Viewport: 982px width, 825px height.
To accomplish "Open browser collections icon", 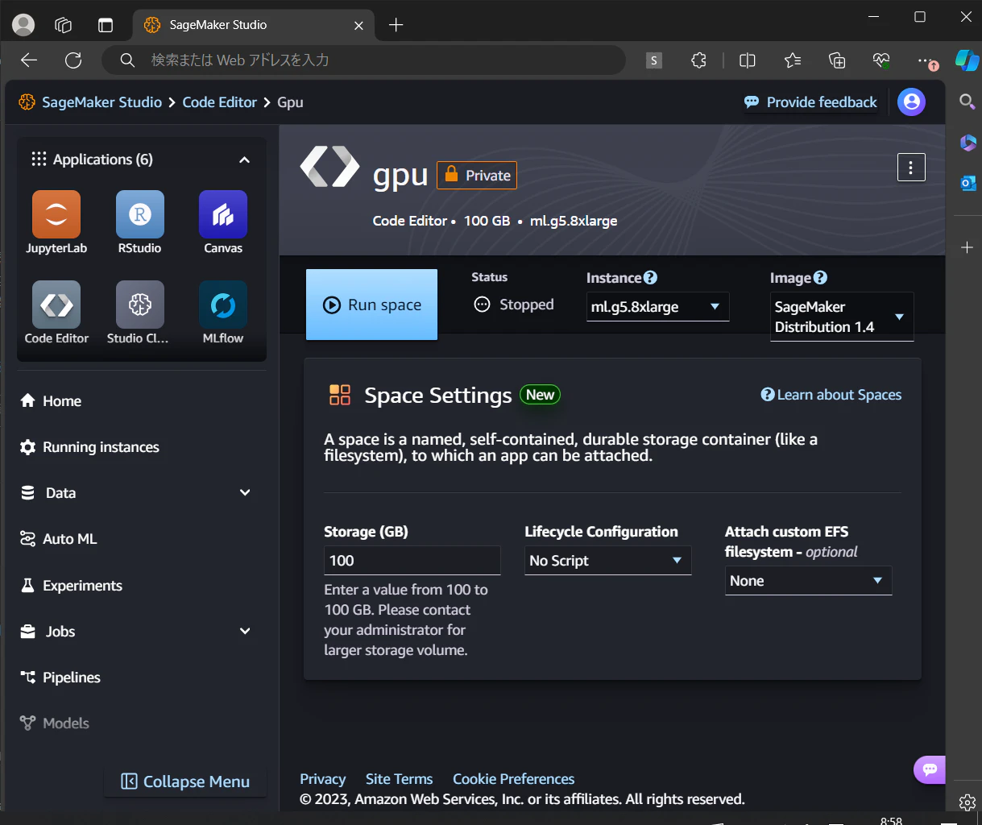I will [837, 60].
